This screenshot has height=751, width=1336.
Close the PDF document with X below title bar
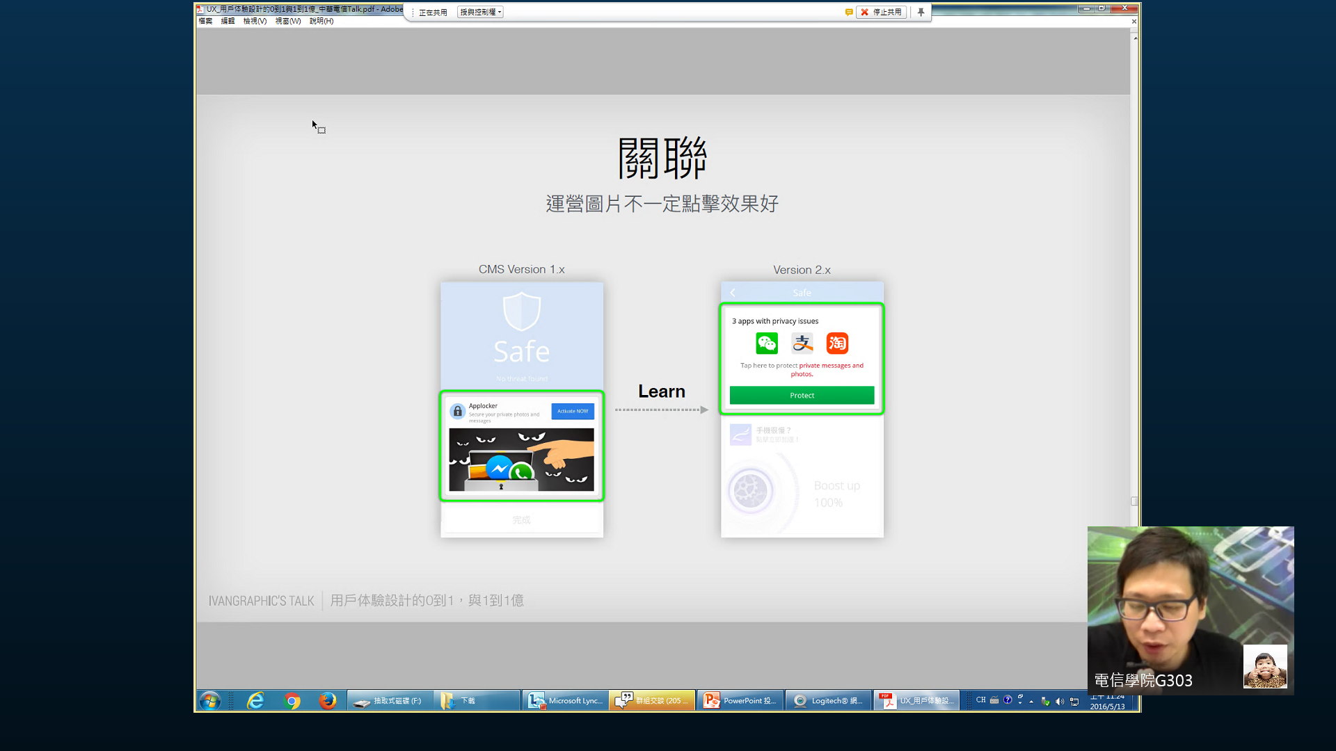[1134, 22]
